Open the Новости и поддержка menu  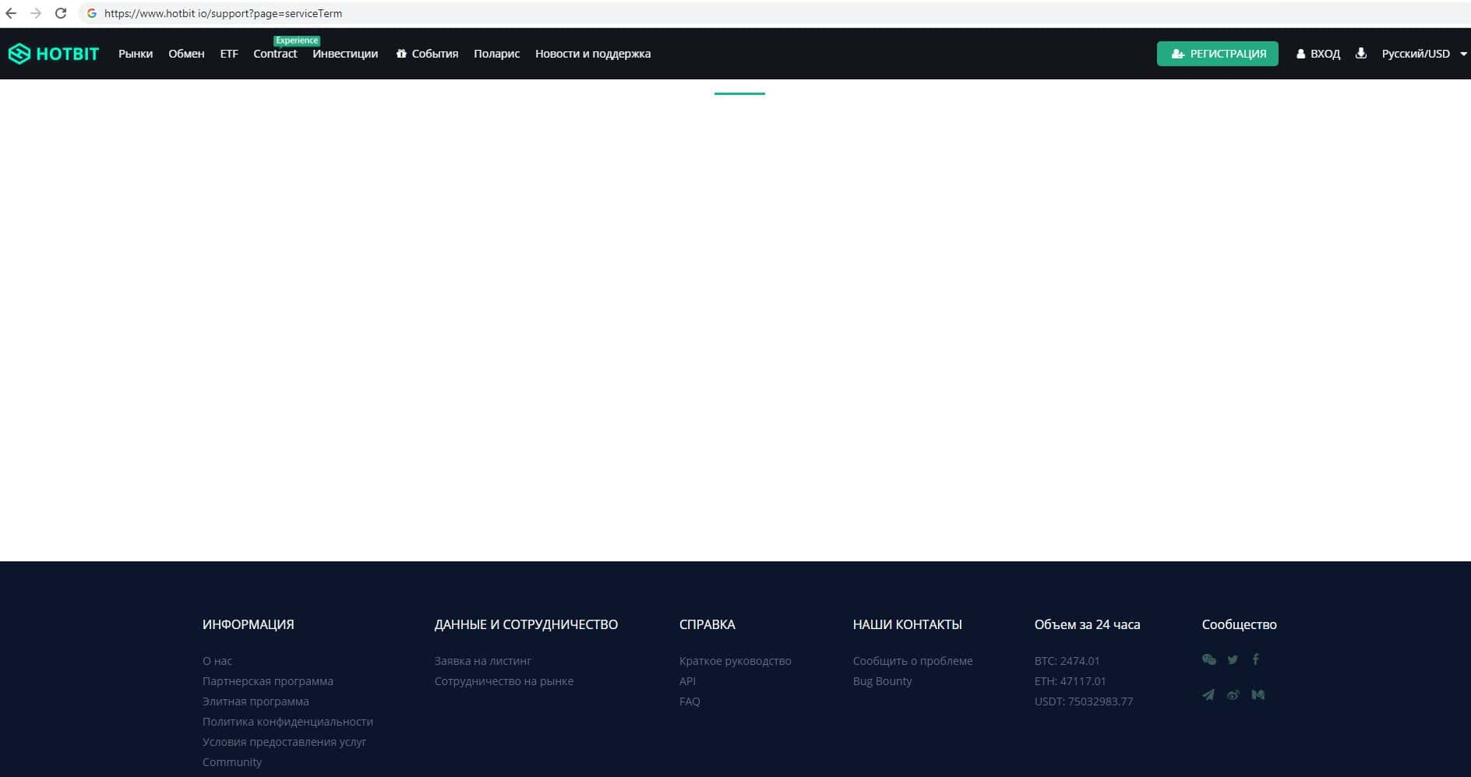click(592, 54)
